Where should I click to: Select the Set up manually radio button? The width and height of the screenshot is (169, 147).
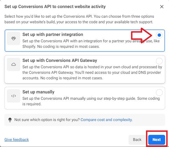tap(159, 93)
